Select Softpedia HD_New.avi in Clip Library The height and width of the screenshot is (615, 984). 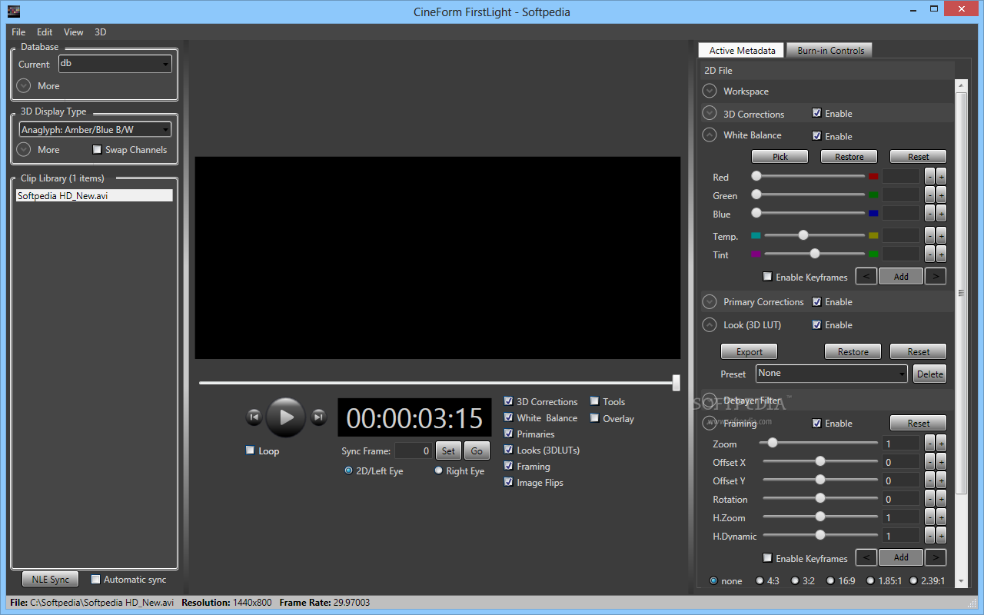(95, 195)
